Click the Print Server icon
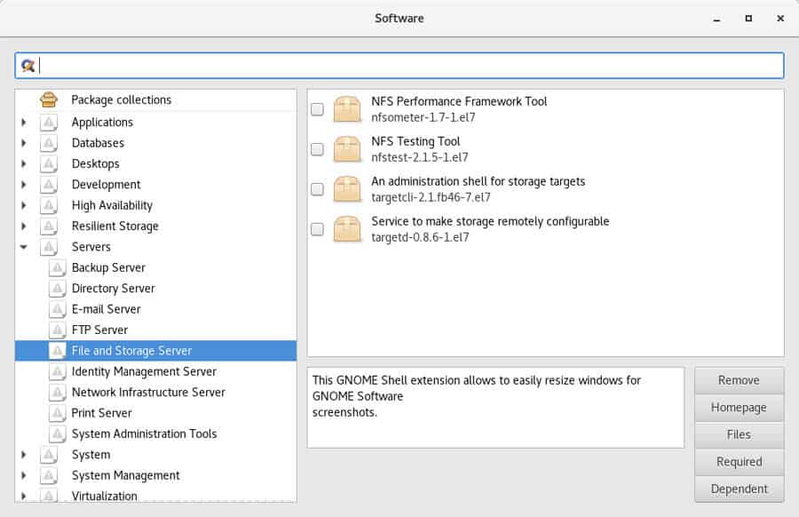The image size is (799, 517). click(58, 413)
